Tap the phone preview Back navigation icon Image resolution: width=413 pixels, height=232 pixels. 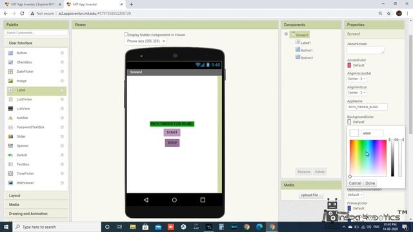146,200
